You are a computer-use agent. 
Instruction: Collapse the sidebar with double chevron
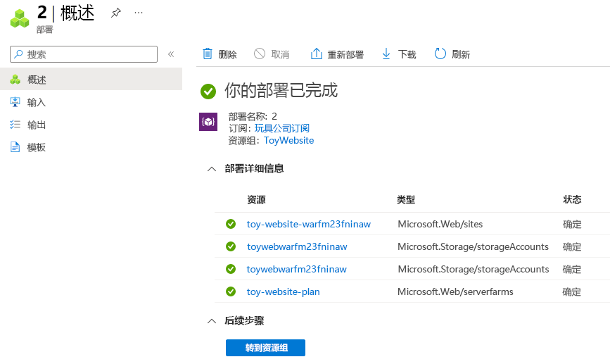[x=171, y=54]
